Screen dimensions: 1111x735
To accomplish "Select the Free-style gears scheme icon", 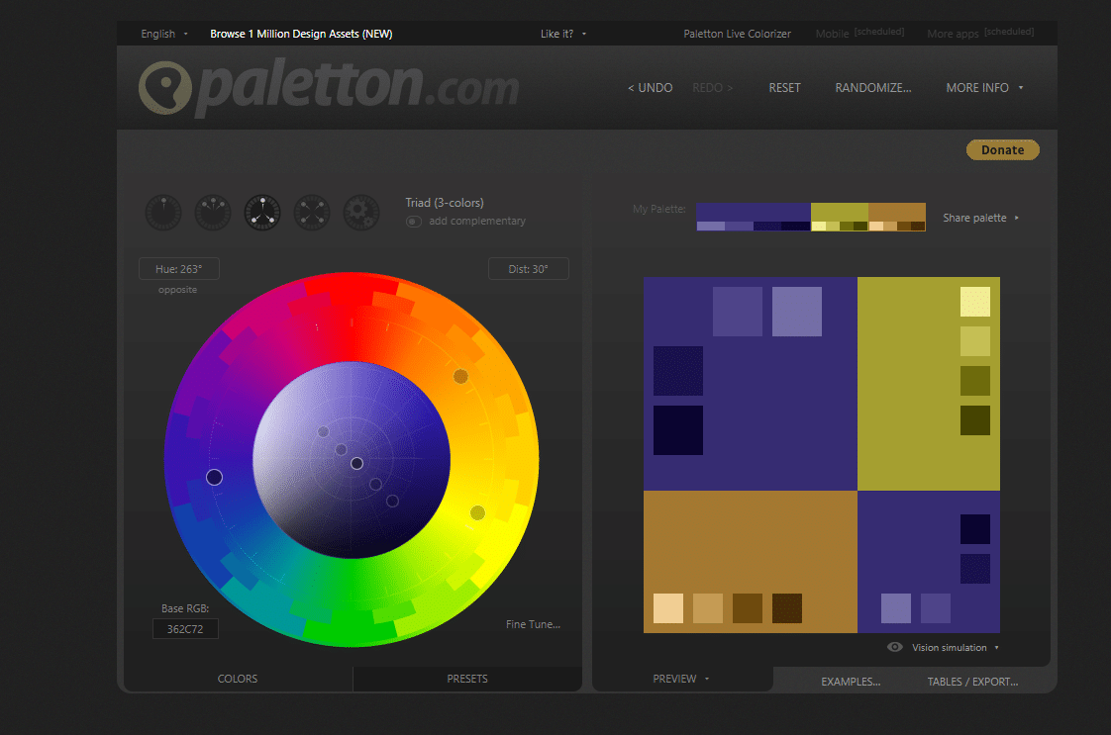I will 361,213.
